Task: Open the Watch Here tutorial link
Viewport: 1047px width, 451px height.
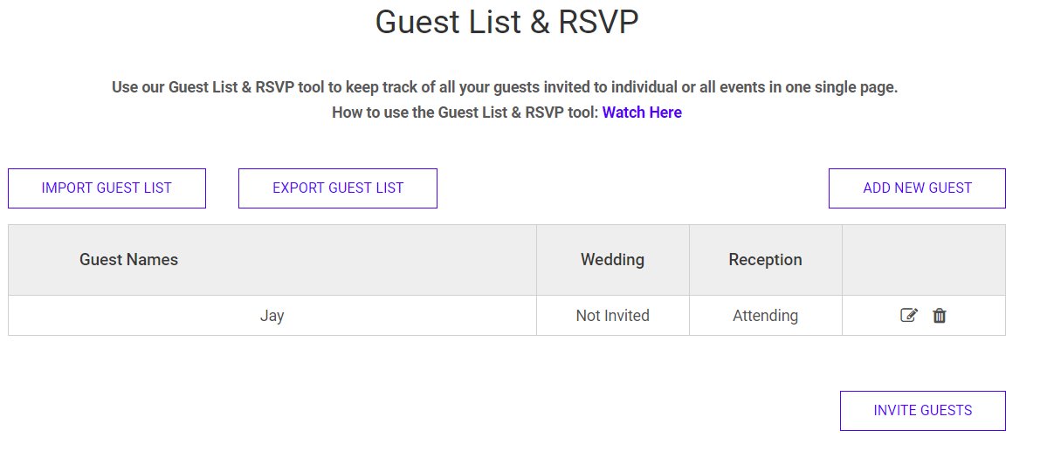Action: pyautogui.click(x=642, y=113)
